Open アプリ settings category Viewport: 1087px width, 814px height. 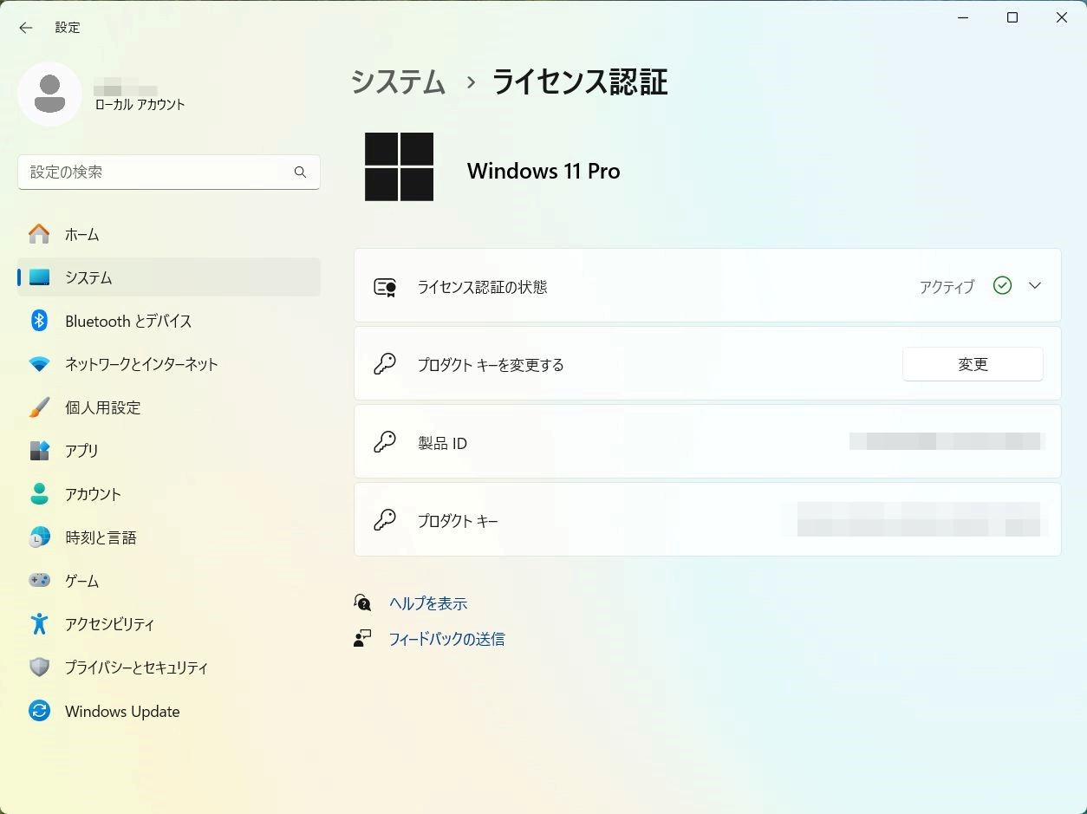[169, 451]
